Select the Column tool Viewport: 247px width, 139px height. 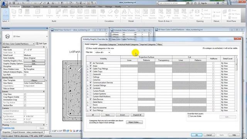(49, 13)
